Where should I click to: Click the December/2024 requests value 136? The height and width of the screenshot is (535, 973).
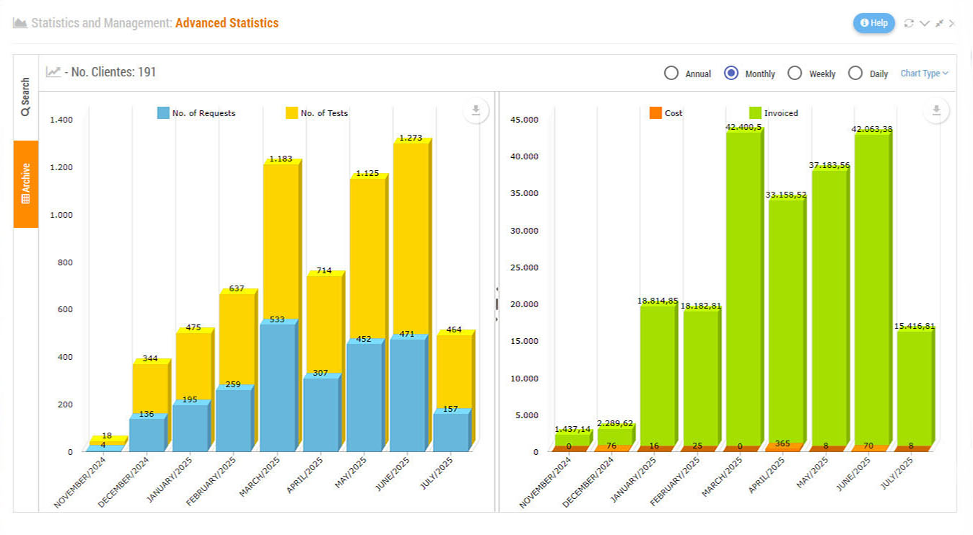tap(147, 414)
